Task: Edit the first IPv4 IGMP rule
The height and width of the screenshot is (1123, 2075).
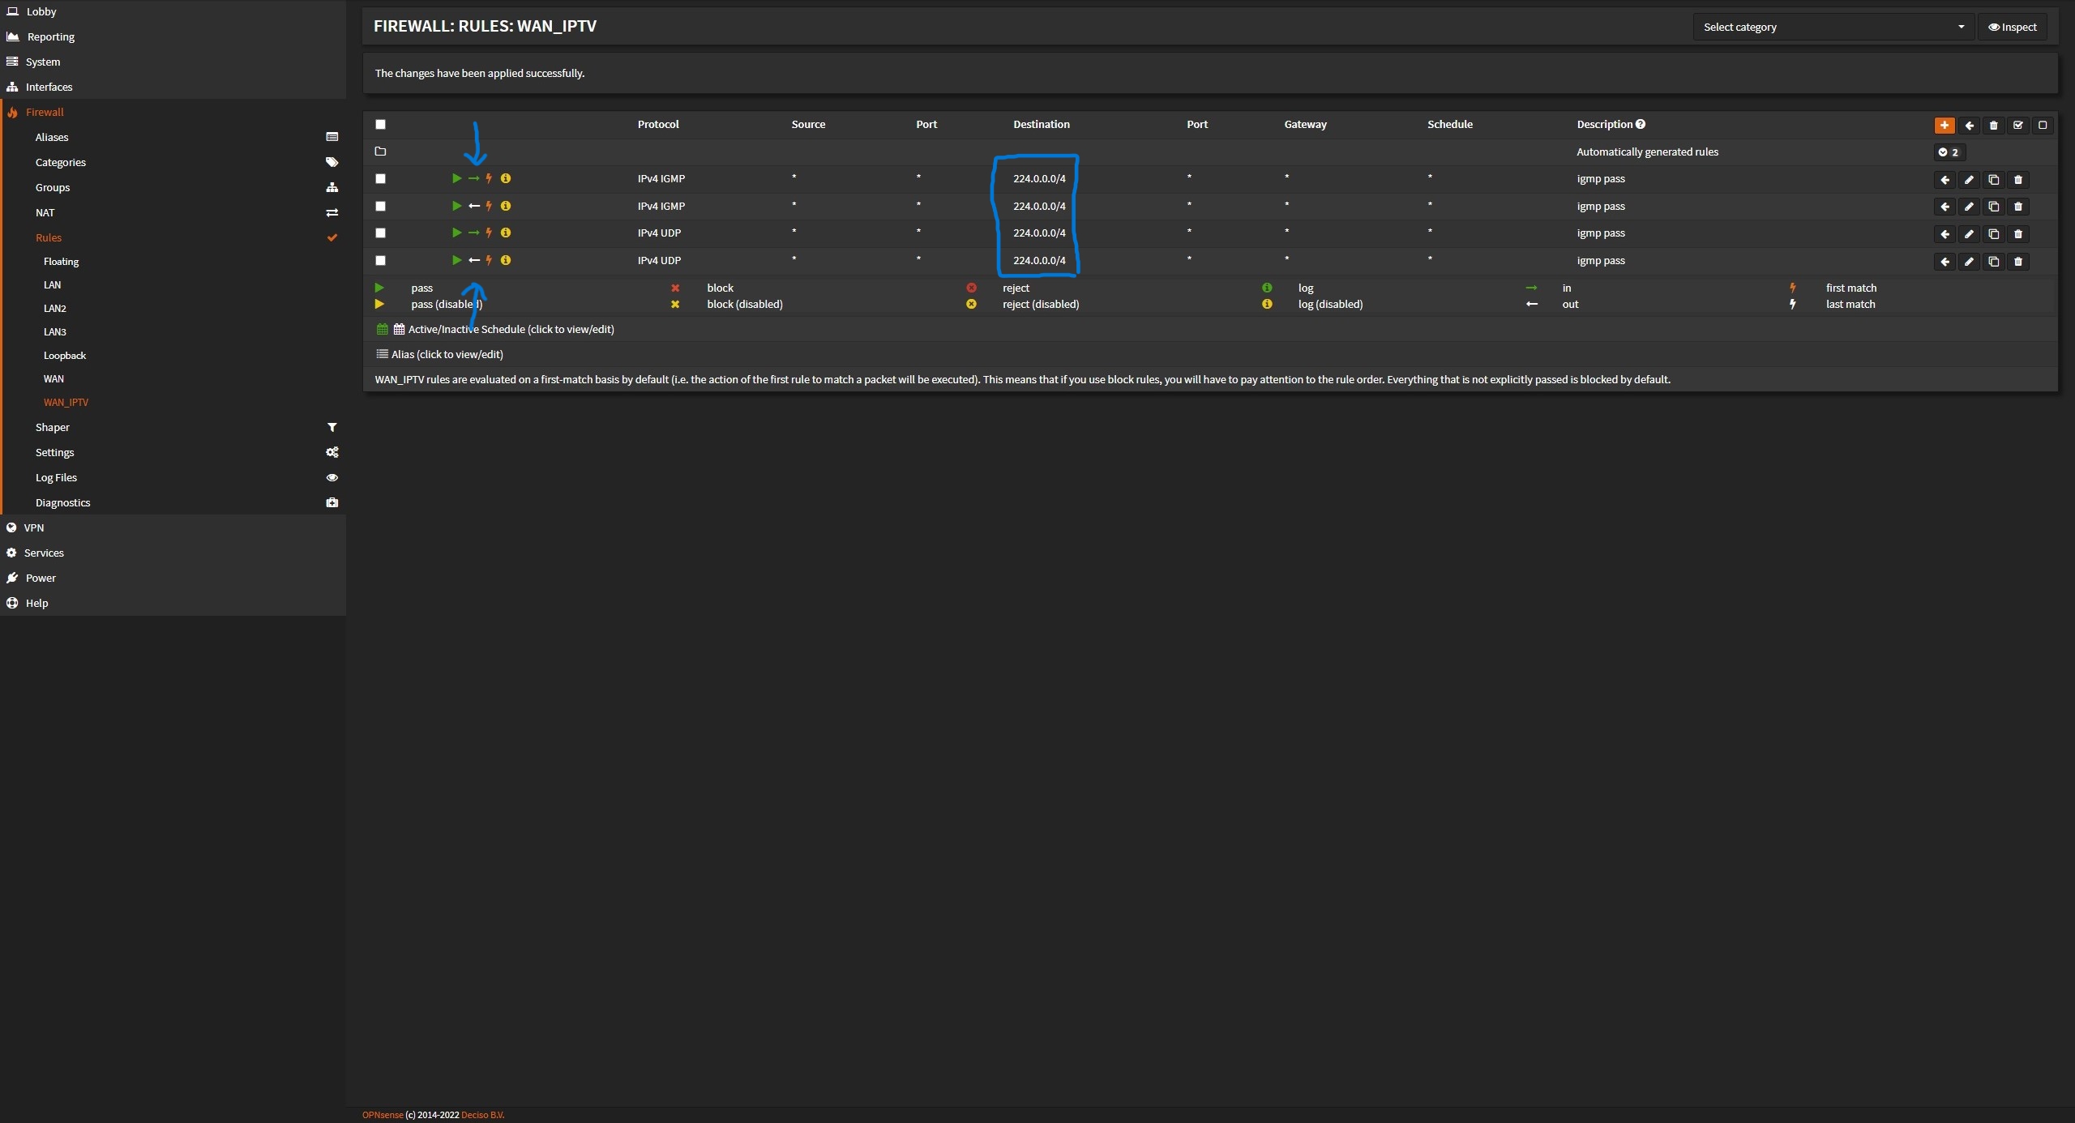Action: [x=1969, y=180]
